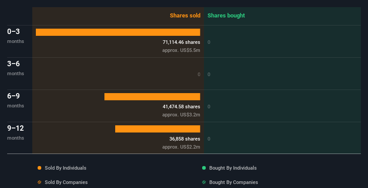This screenshot has width=368, height=188.
Task: Click the 36,858 shares value
Action: [185, 139]
